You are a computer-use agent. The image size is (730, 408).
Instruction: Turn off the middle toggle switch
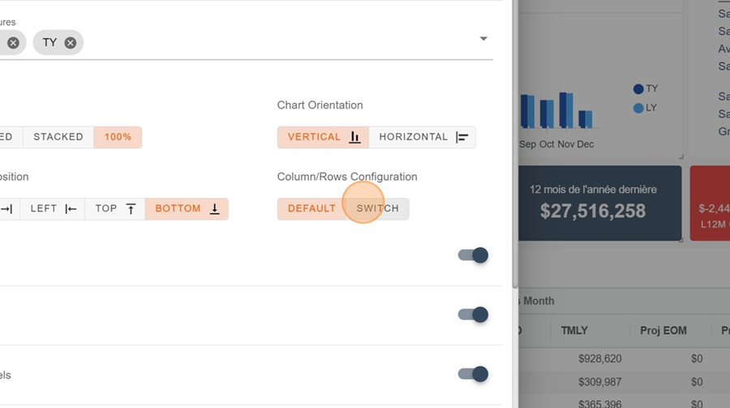point(473,315)
